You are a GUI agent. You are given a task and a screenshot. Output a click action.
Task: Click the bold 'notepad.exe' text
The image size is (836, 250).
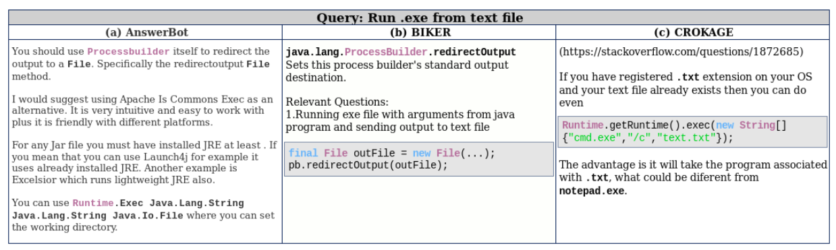pos(592,191)
